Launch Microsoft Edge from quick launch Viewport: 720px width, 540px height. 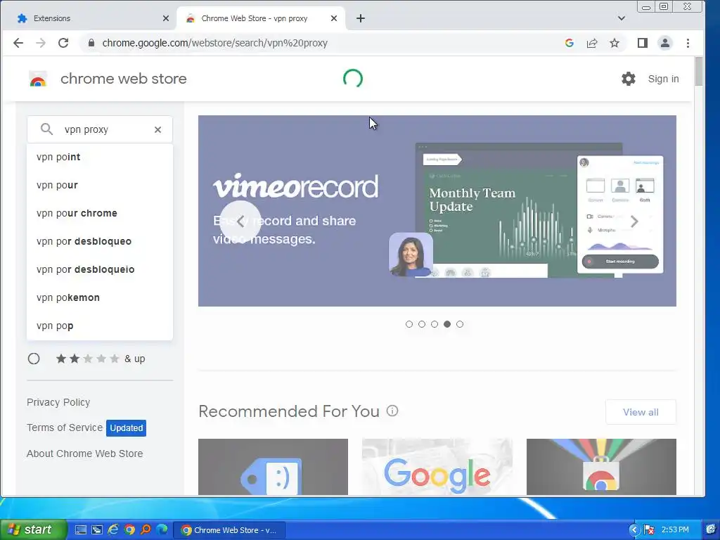click(162, 530)
